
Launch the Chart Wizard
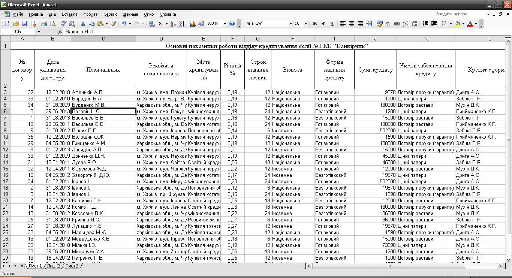coord(193,24)
